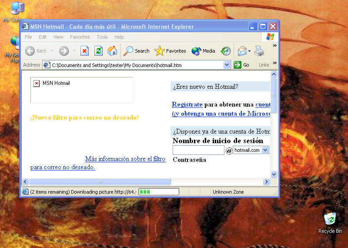This screenshot has width=348, height=248.
Task: Follow 'Más información sobre el filtro' link
Action: [x=125, y=159]
